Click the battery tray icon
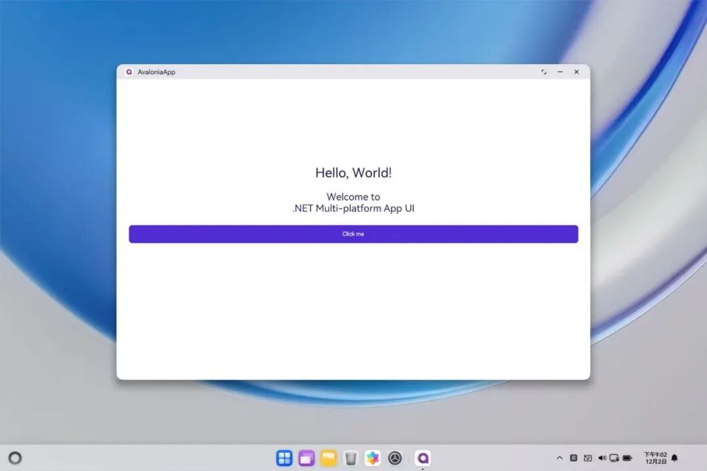The height and width of the screenshot is (471, 707). [x=627, y=458]
